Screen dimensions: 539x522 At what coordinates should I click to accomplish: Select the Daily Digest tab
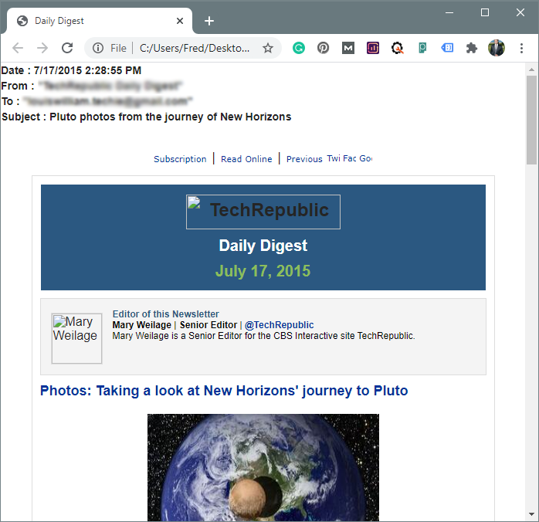(93, 21)
